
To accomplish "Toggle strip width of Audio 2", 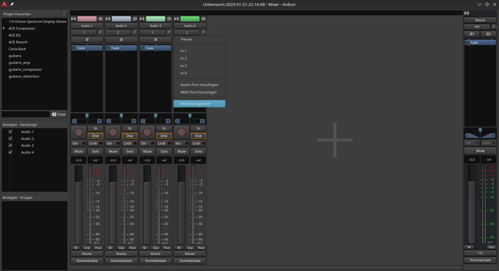I will [108, 19].
